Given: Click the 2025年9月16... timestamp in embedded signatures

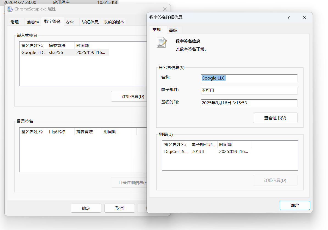Looking at the screenshot, I should [91, 52].
